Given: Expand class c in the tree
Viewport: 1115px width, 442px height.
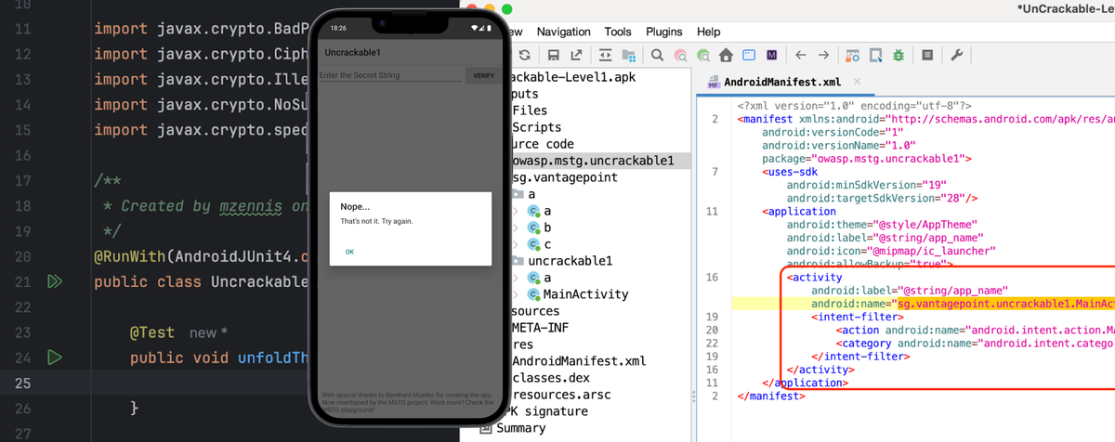Looking at the screenshot, I should point(517,244).
